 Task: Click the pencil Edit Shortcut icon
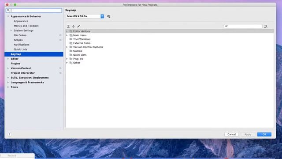78,26
